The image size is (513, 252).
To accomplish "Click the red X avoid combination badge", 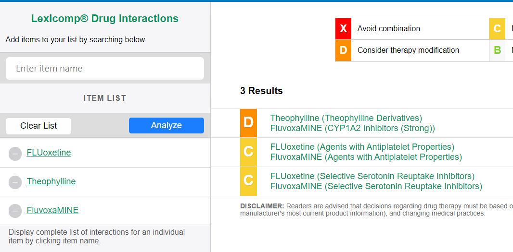I will [x=343, y=29].
